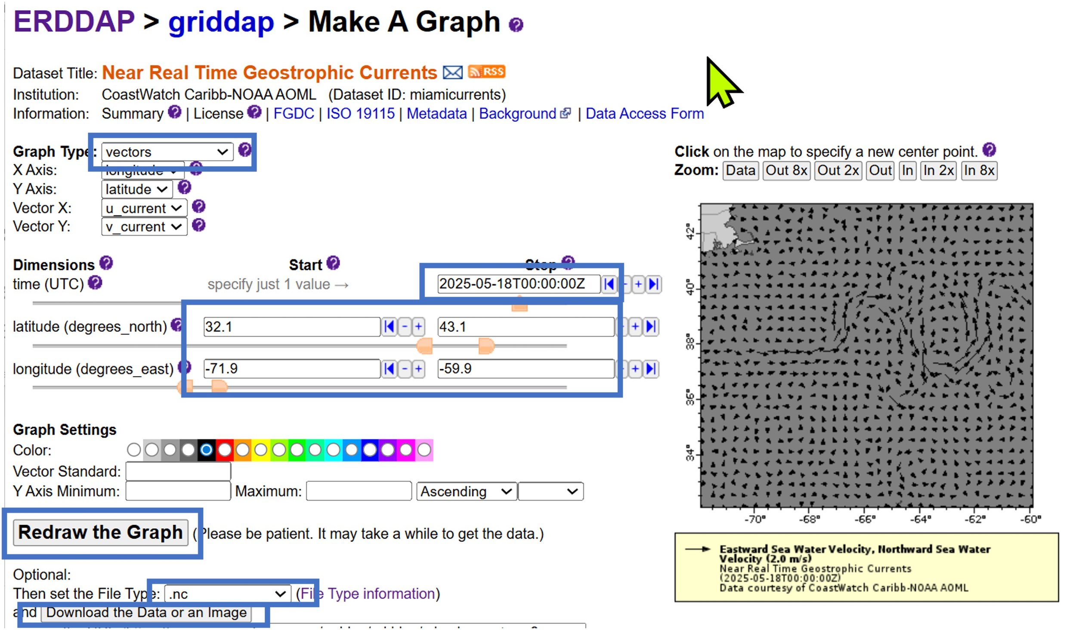1076x630 pixels.
Task: Open the Vector X dropdown
Action: (144, 208)
